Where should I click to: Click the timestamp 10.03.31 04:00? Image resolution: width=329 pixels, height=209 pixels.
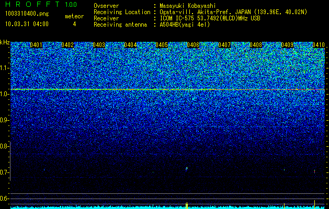[x=27, y=24]
